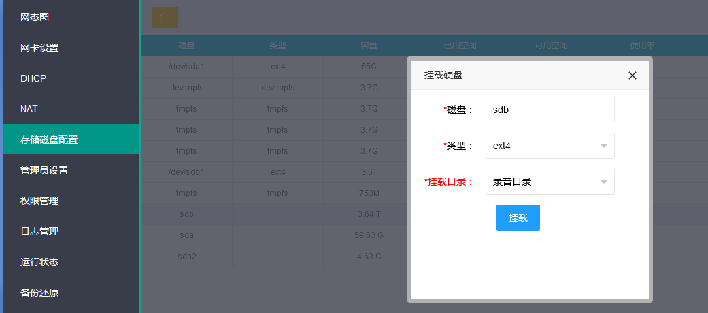View 运行状态 from the sidebar

(x=39, y=262)
